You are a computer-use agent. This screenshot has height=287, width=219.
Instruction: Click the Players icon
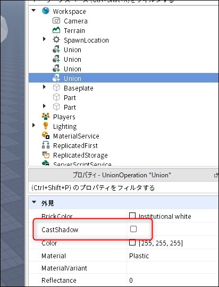[46, 116]
